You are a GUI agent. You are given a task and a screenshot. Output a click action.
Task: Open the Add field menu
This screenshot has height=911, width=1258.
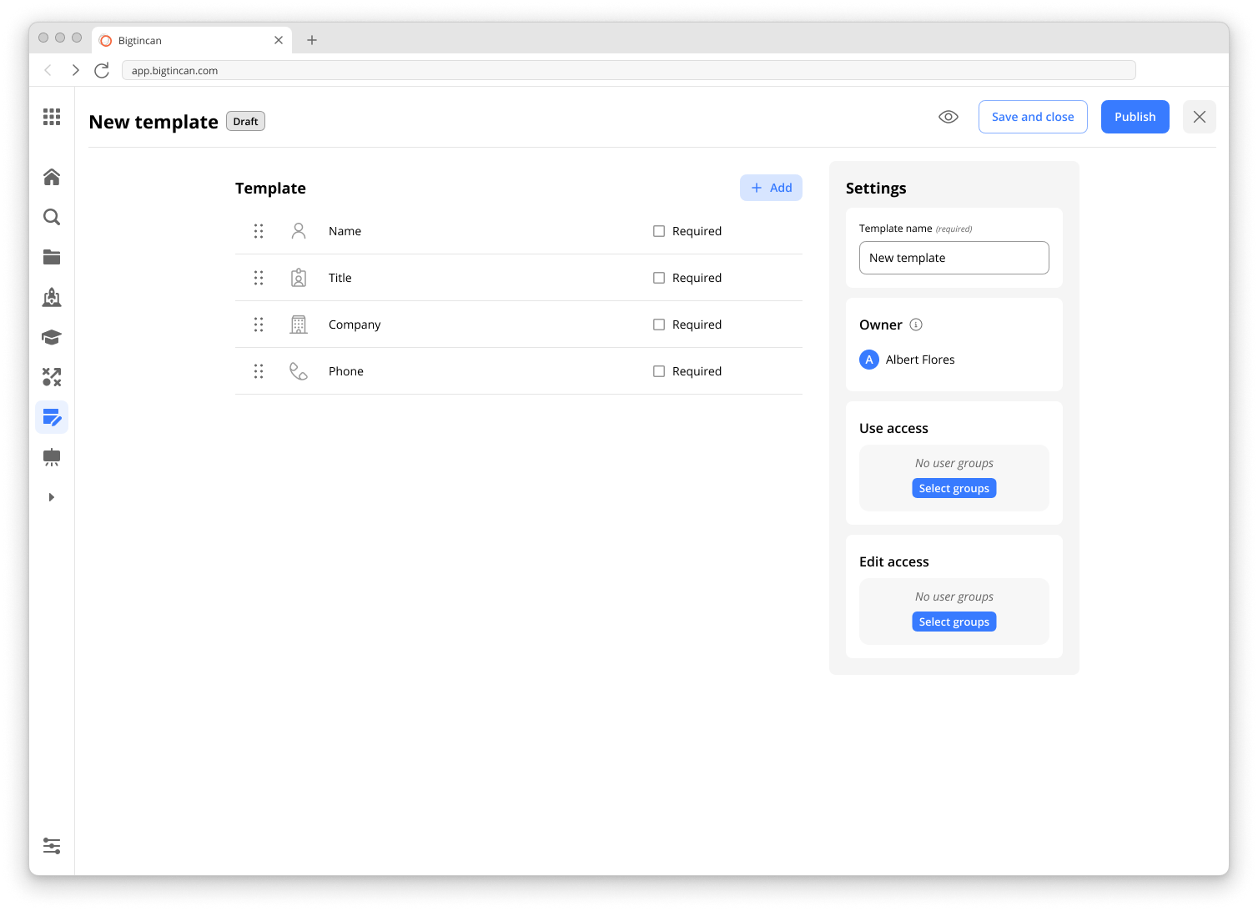[x=771, y=188]
